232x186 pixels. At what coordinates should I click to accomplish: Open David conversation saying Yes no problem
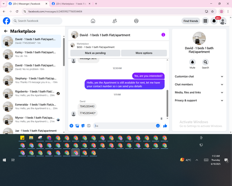(x=31, y=67)
